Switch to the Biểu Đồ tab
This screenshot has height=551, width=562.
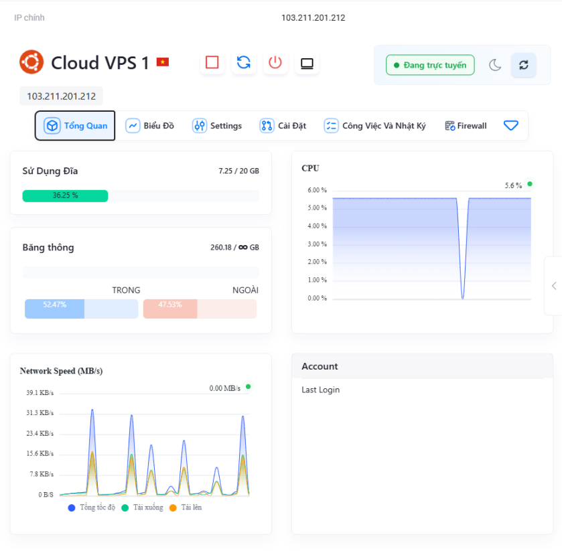pos(150,126)
